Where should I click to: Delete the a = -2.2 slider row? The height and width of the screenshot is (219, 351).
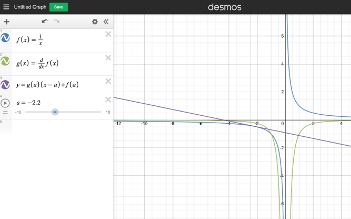(x=108, y=100)
